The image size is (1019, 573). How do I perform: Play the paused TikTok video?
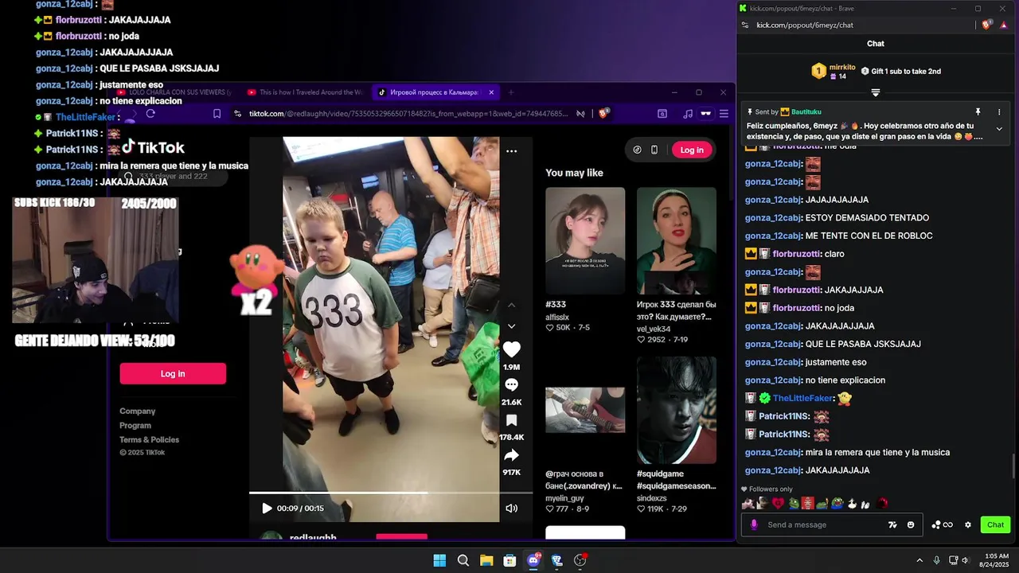click(x=267, y=509)
